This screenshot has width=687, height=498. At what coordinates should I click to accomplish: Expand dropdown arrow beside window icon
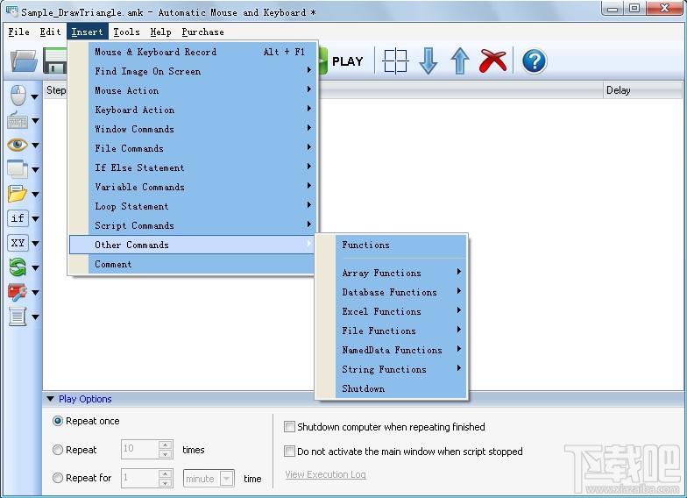pyautogui.click(x=35, y=170)
